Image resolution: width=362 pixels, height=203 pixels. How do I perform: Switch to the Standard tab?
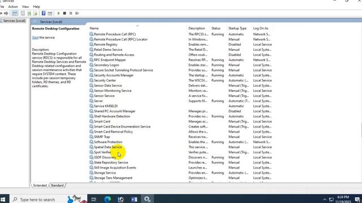click(57, 186)
